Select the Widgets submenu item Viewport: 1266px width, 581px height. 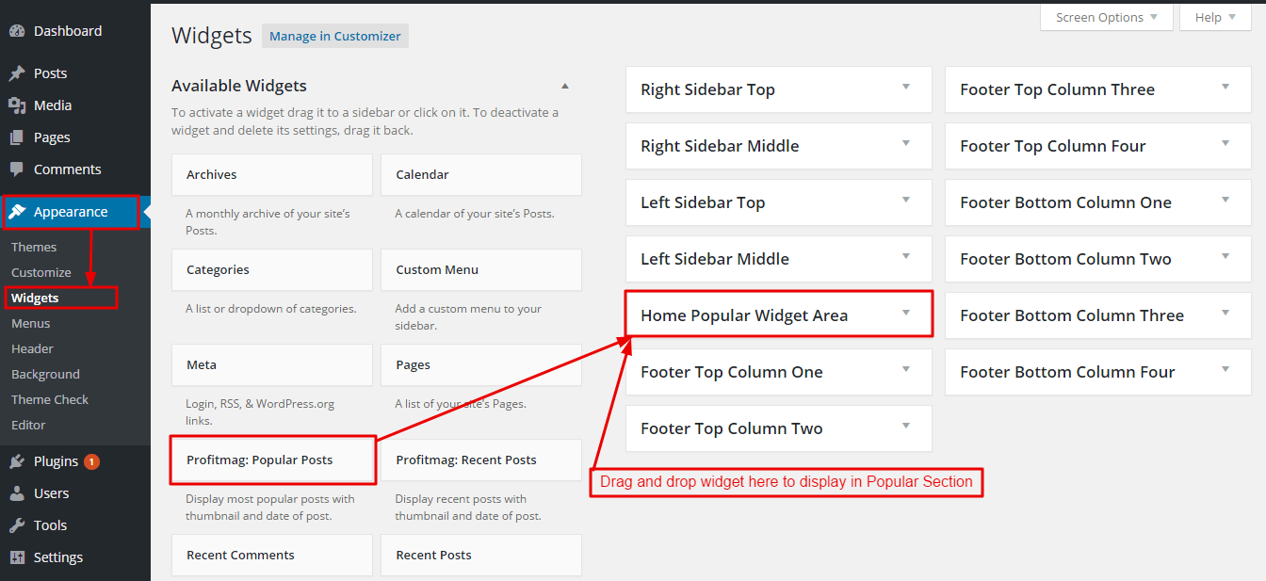(35, 298)
